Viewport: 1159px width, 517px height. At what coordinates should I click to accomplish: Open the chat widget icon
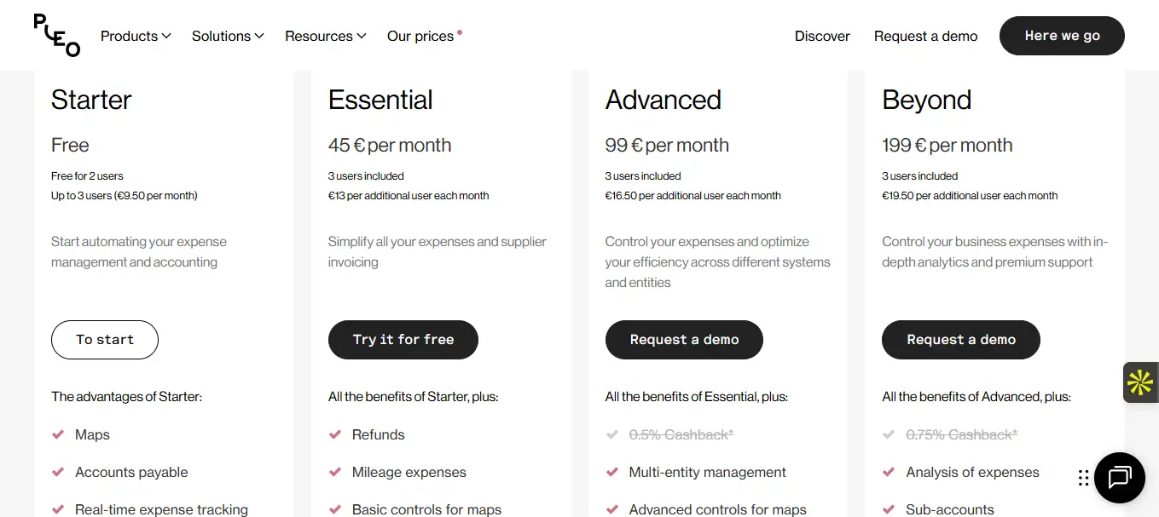(x=1119, y=477)
